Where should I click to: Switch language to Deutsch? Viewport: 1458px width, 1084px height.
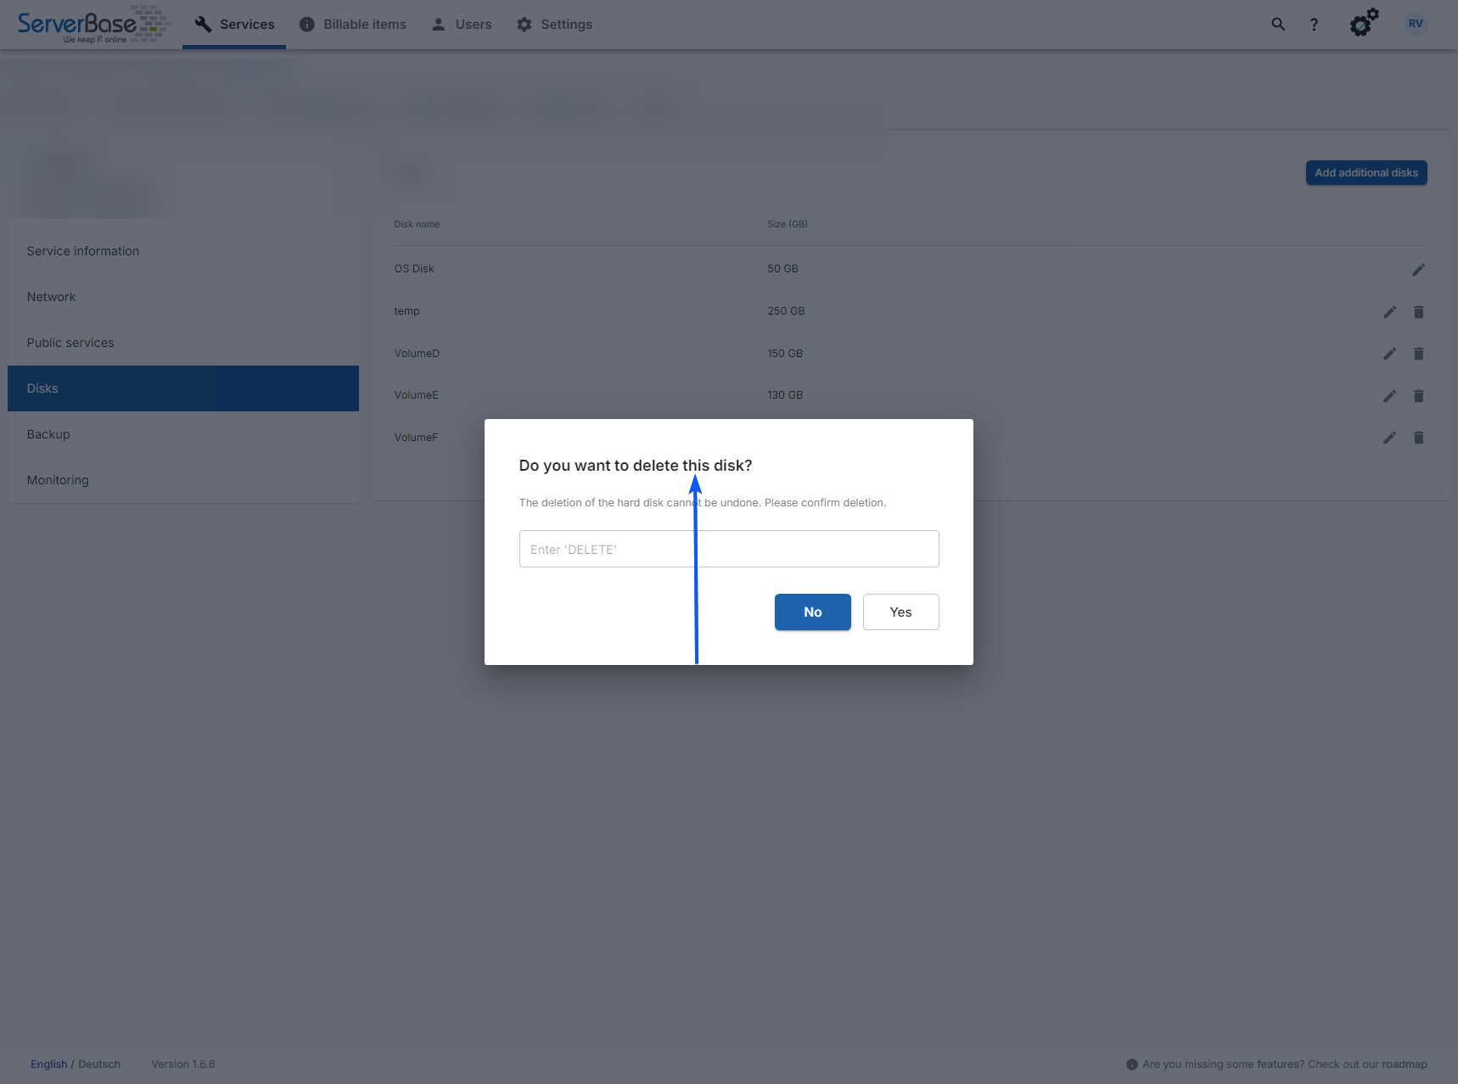coord(99,1064)
